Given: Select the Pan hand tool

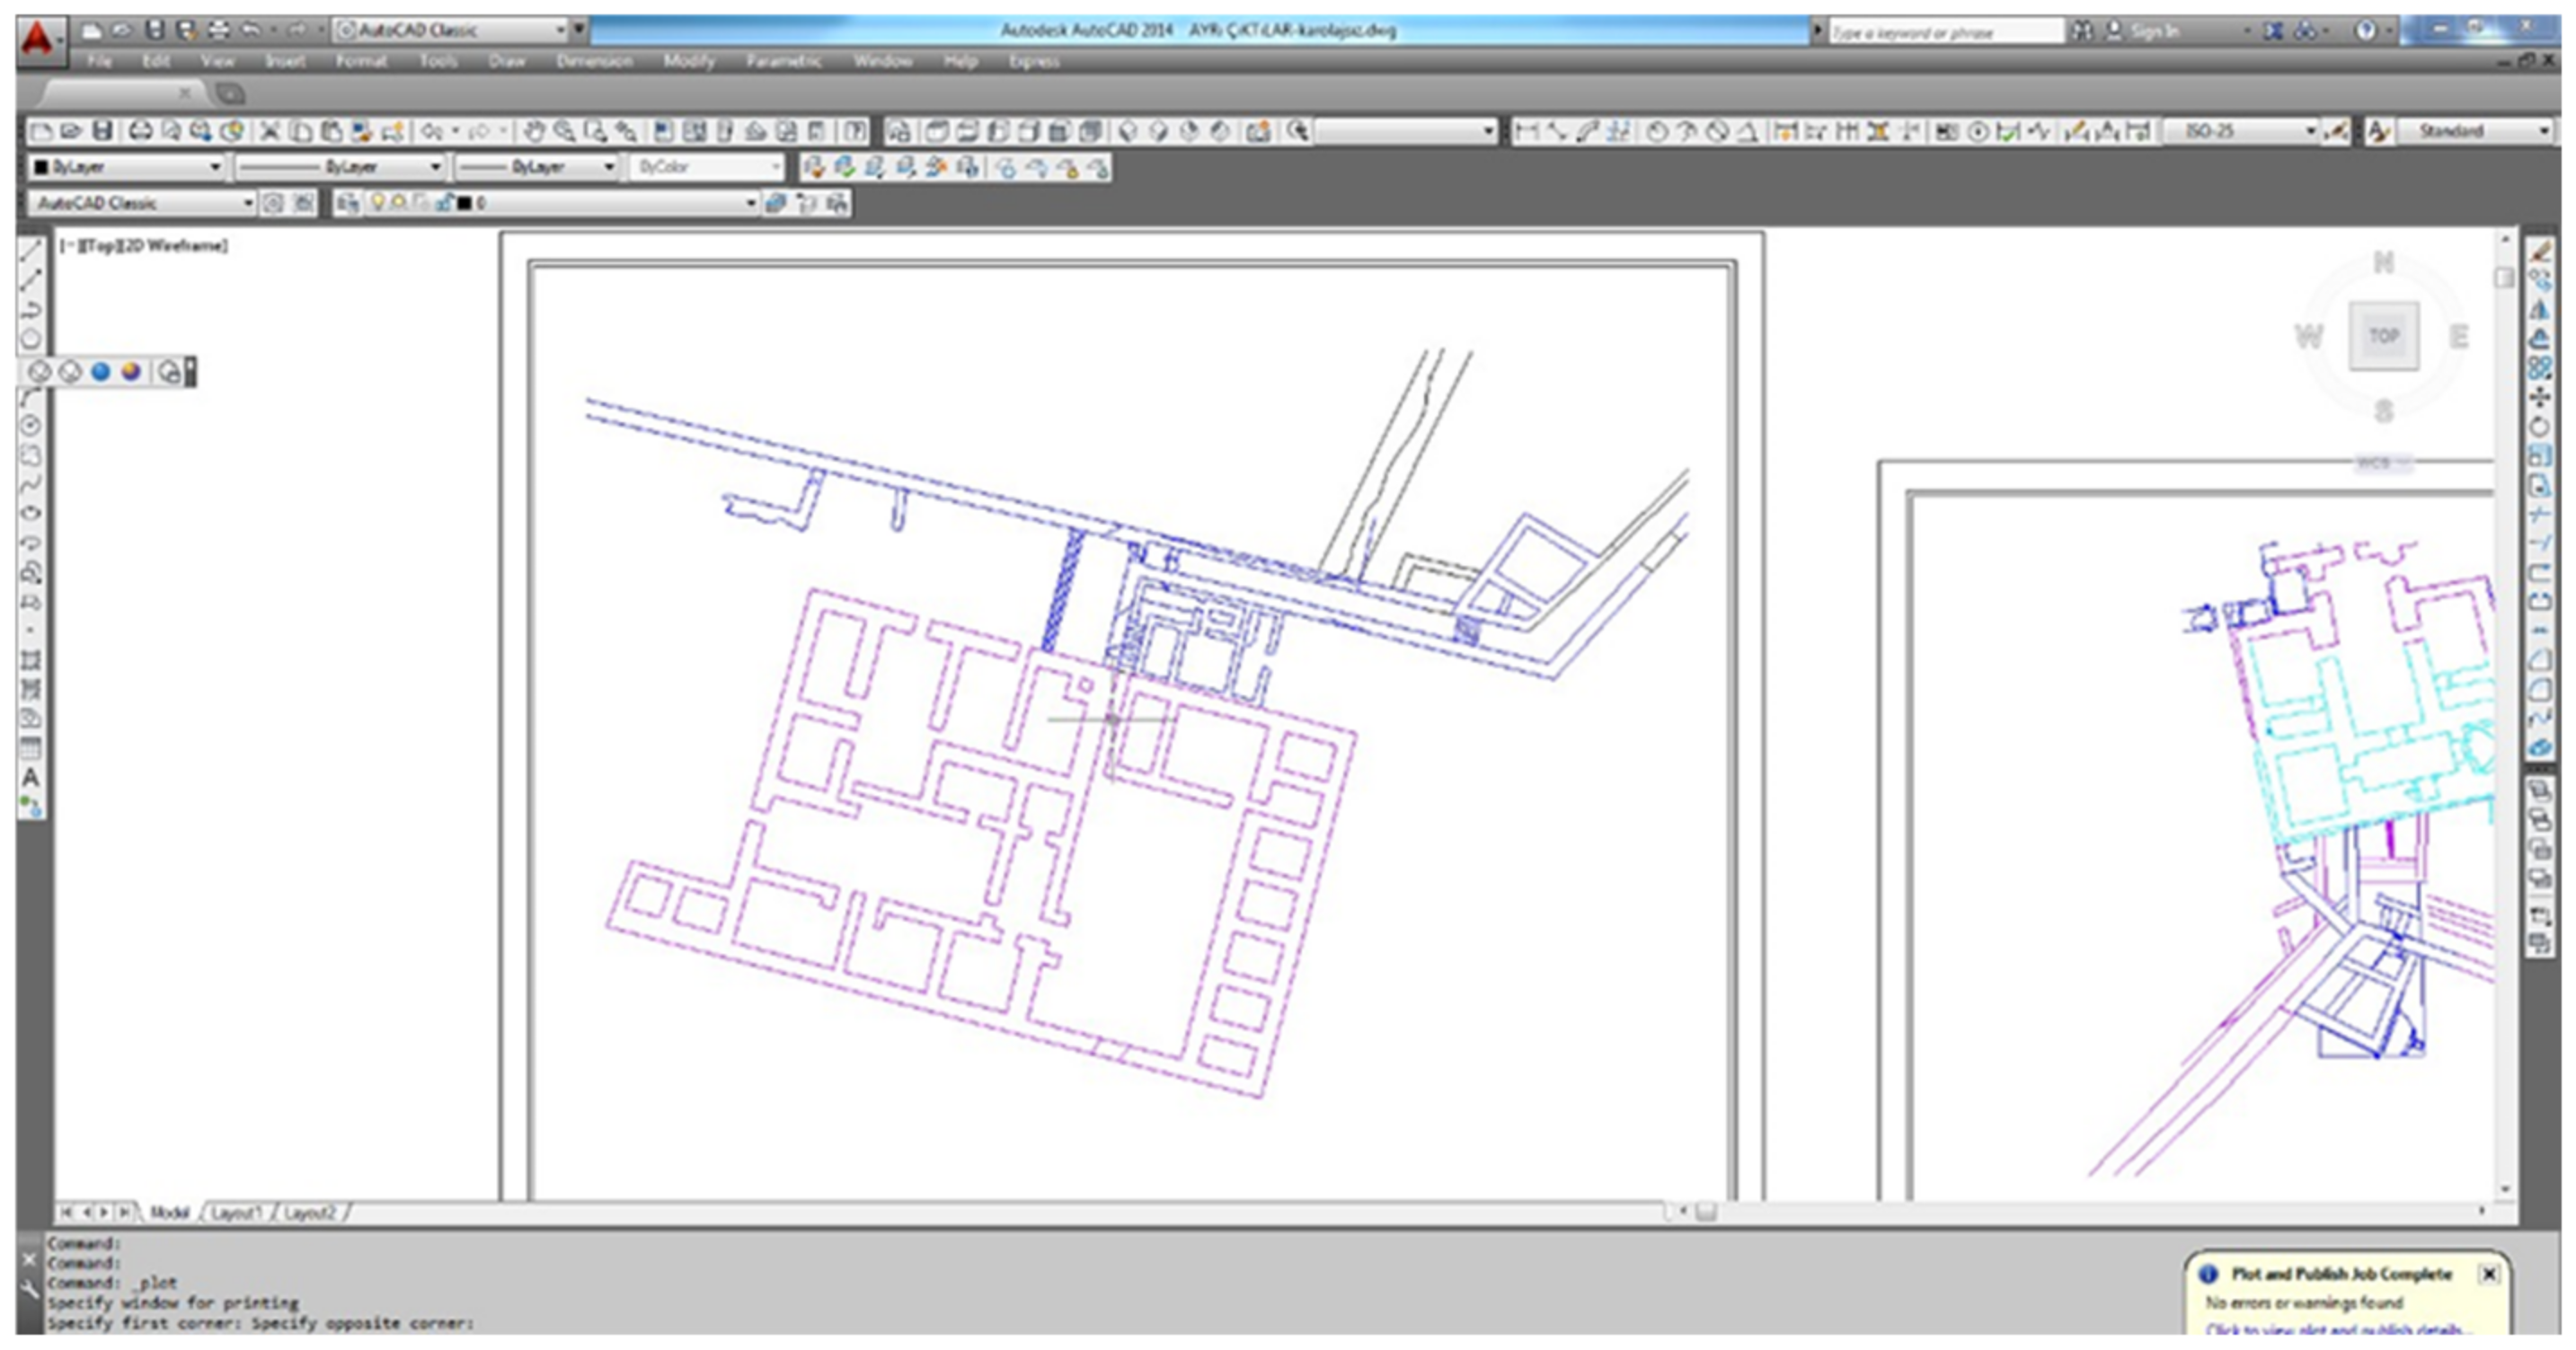Looking at the screenshot, I should pos(534,131).
